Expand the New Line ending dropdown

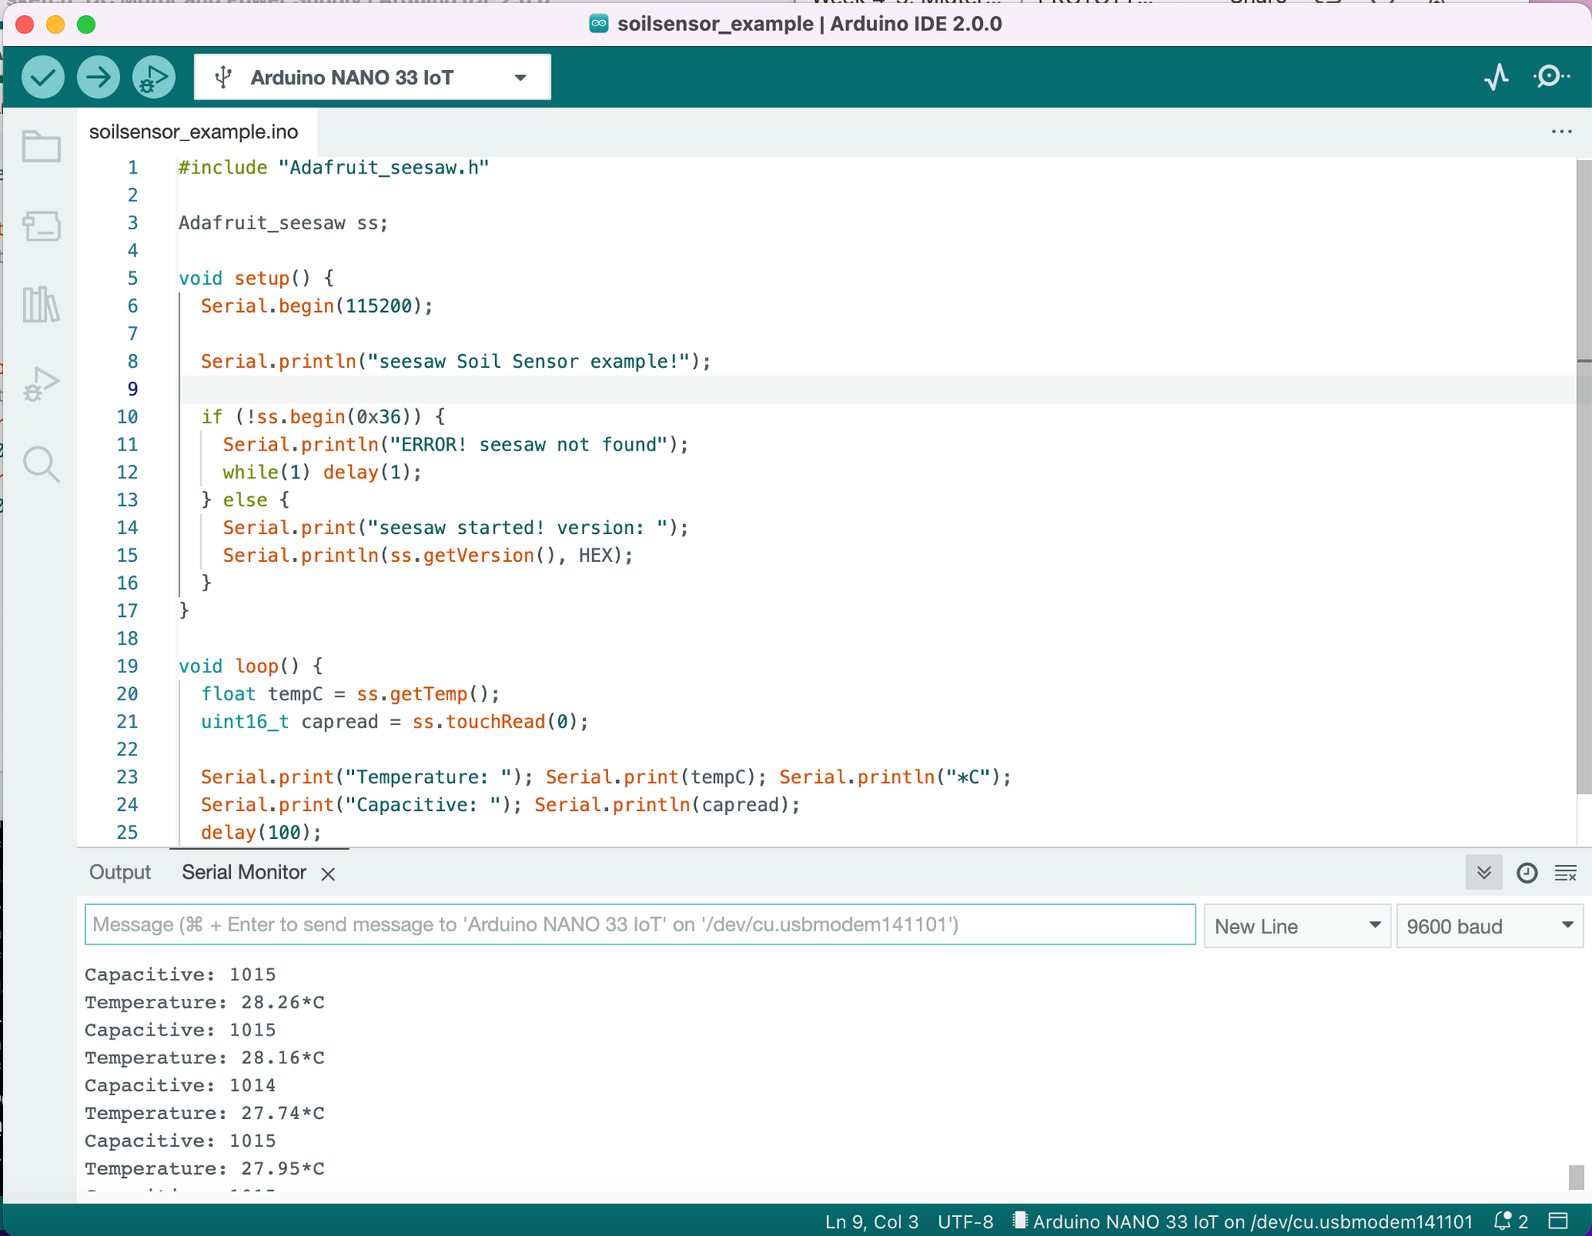1296,926
